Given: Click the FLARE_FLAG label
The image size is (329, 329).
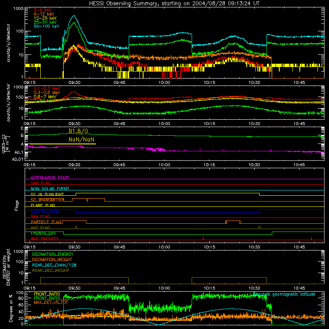Looking at the screenshot, I should coord(43,205).
